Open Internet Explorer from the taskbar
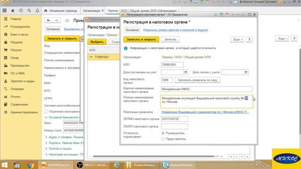 117,165
